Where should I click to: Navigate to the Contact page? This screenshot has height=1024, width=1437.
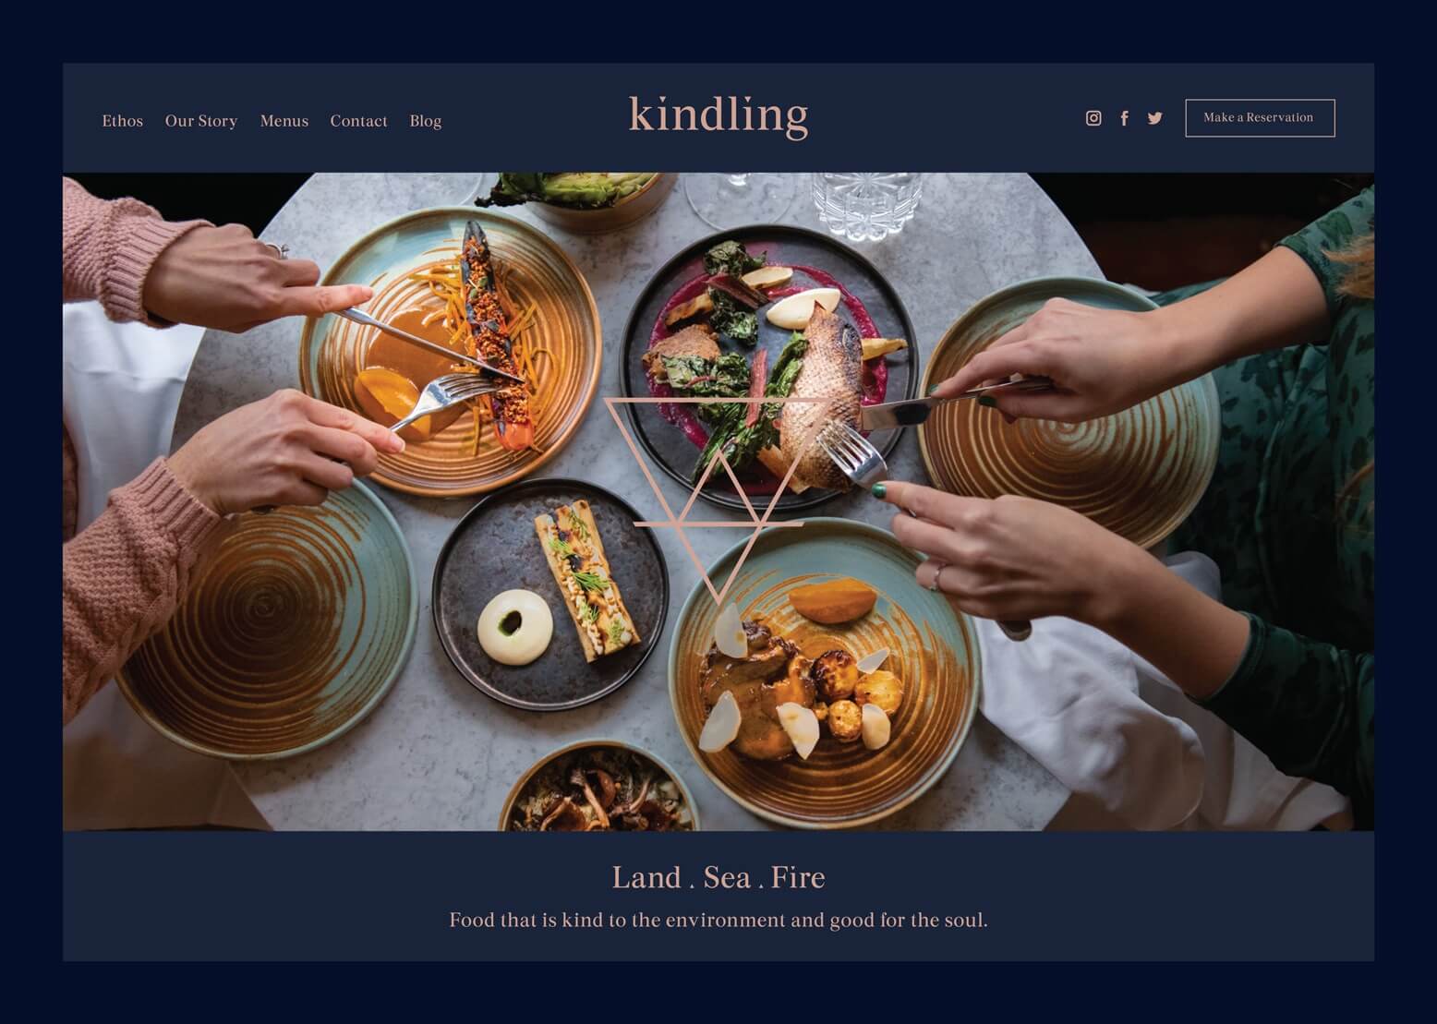pyautogui.click(x=358, y=121)
